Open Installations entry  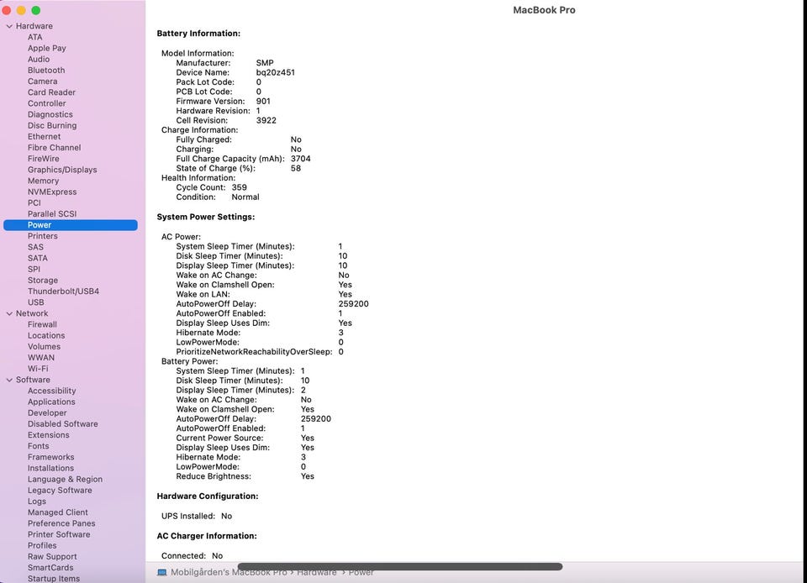click(50, 469)
